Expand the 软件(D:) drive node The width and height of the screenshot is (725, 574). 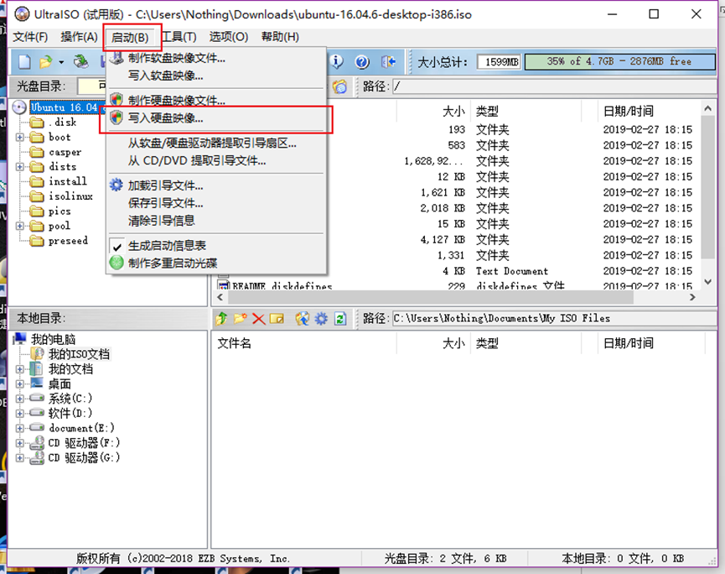[x=19, y=414]
